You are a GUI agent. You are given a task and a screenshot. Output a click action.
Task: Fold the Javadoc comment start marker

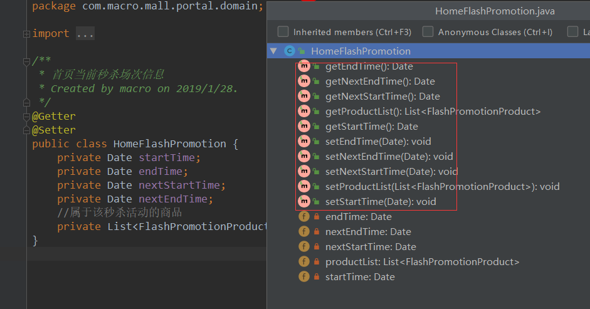coord(26,61)
